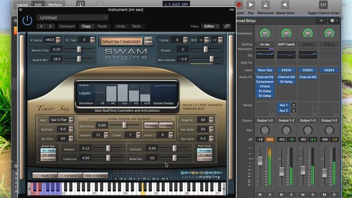Click Pan knob on SOFT lead5 strip
The height and width of the screenshot is (198, 352).
tap(286, 130)
